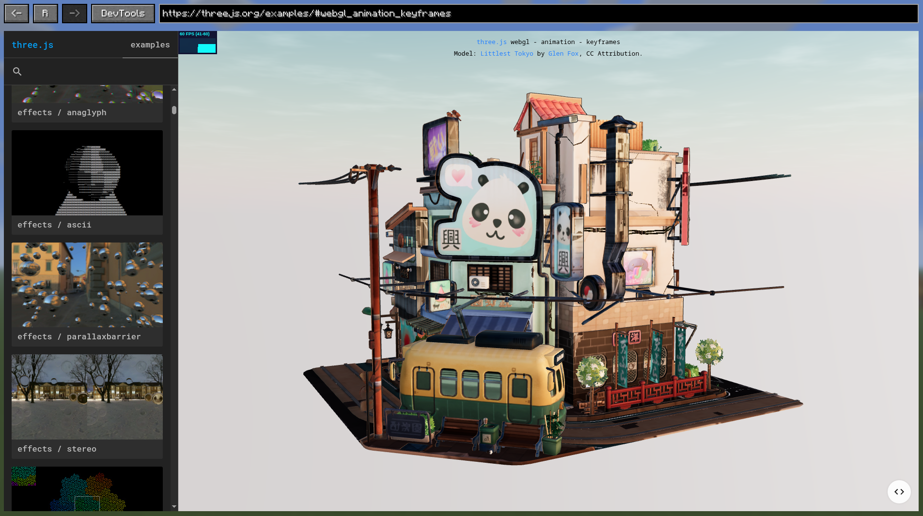Open the three.js link in viewer header
This screenshot has height=516, width=923.
click(x=491, y=42)
